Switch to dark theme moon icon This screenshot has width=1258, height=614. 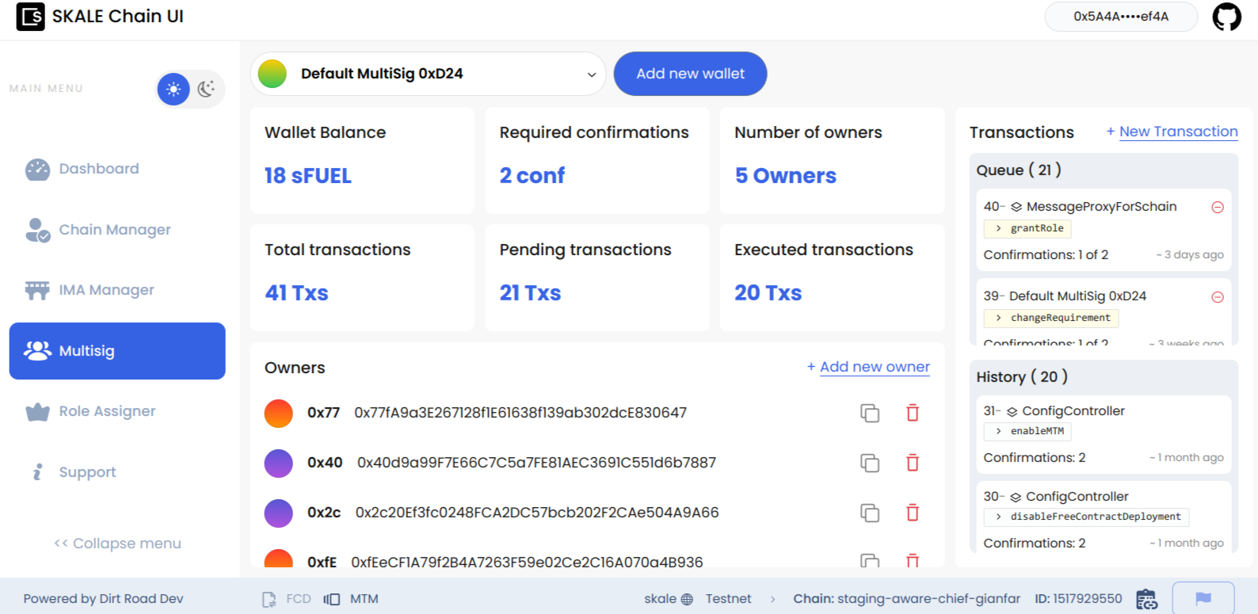click(x=207, y=89)
